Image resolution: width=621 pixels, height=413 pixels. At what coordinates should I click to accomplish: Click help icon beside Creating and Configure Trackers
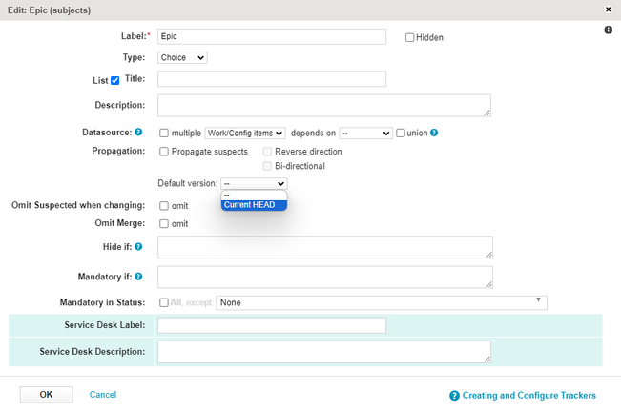tap(454, 396)
